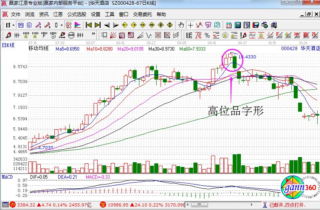Click the 移动均线 indicator label
Image resolution: width=320 pixels, height=210 pixels.
pos(38,49)
